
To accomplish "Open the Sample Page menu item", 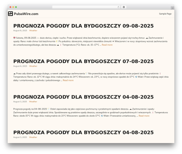I will 165,14.
